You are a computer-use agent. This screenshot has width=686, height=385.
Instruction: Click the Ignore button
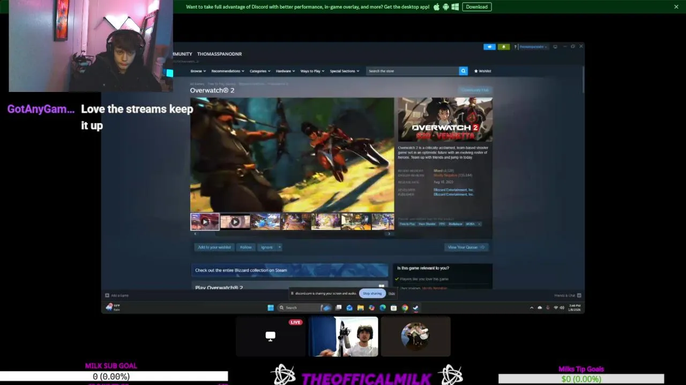coord(267,247)
